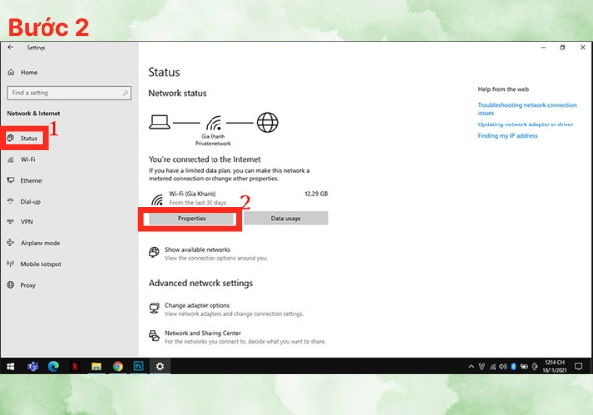Open Airplane mode settings

point(34,243)
